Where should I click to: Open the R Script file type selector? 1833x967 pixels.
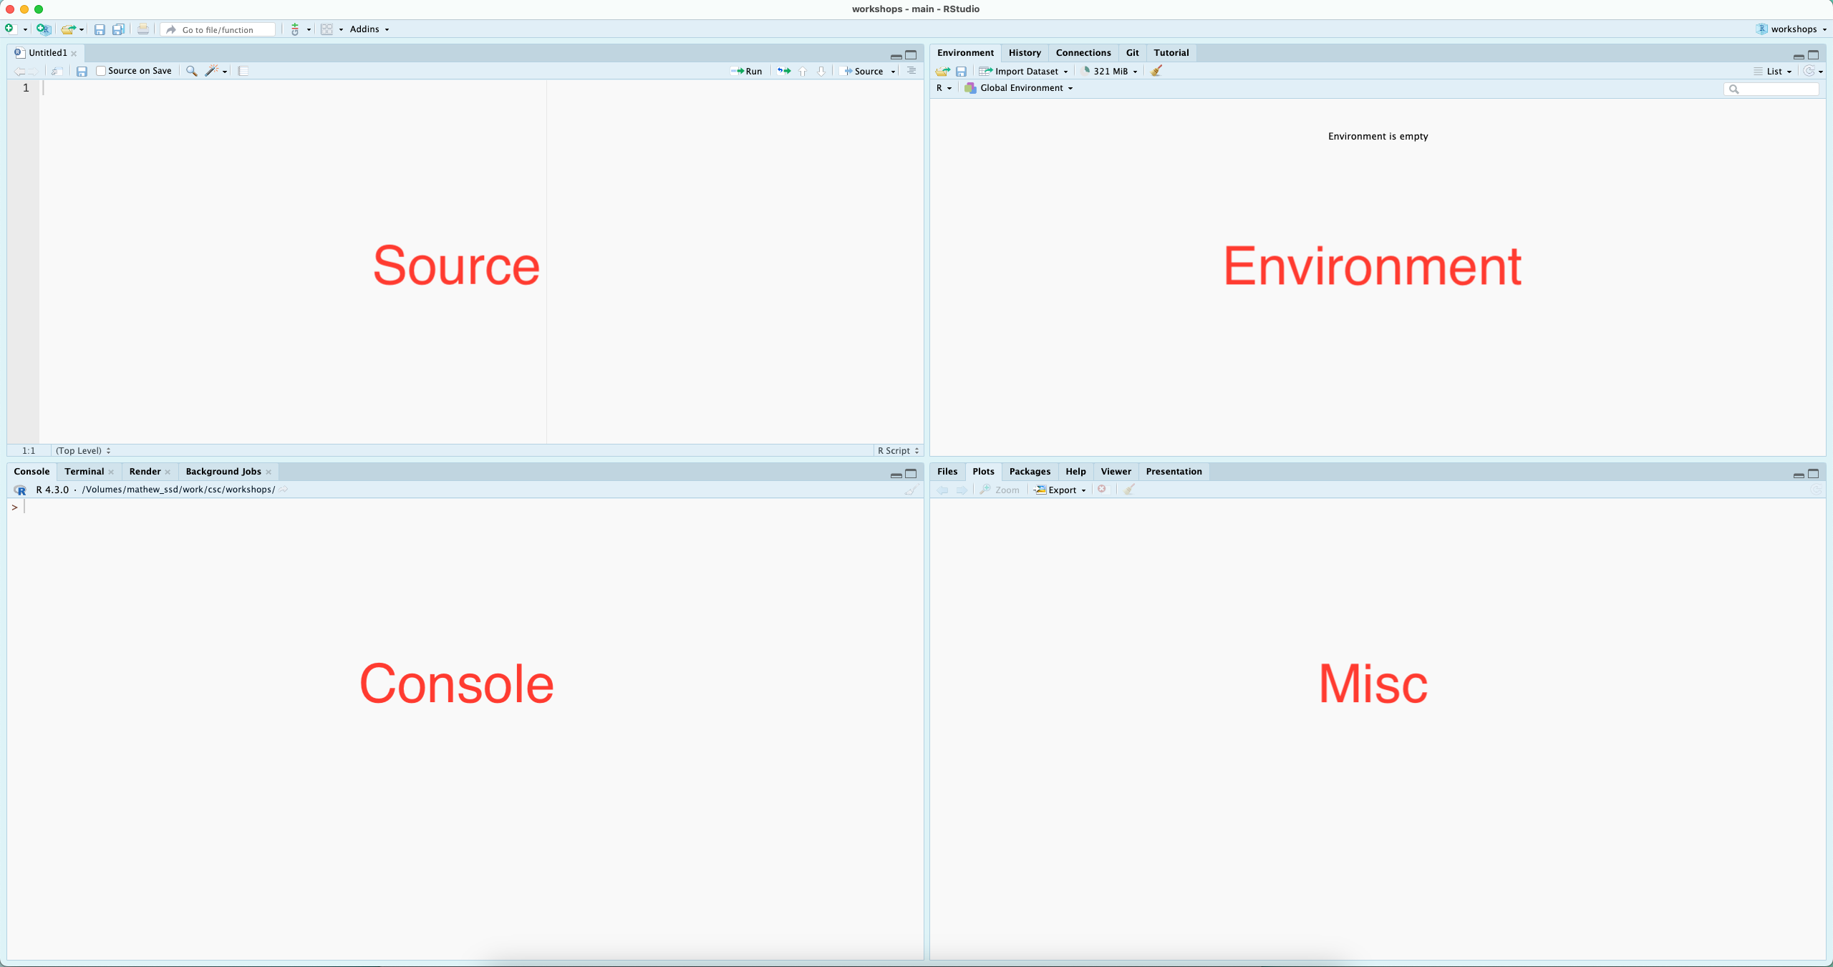click(898, 450)
